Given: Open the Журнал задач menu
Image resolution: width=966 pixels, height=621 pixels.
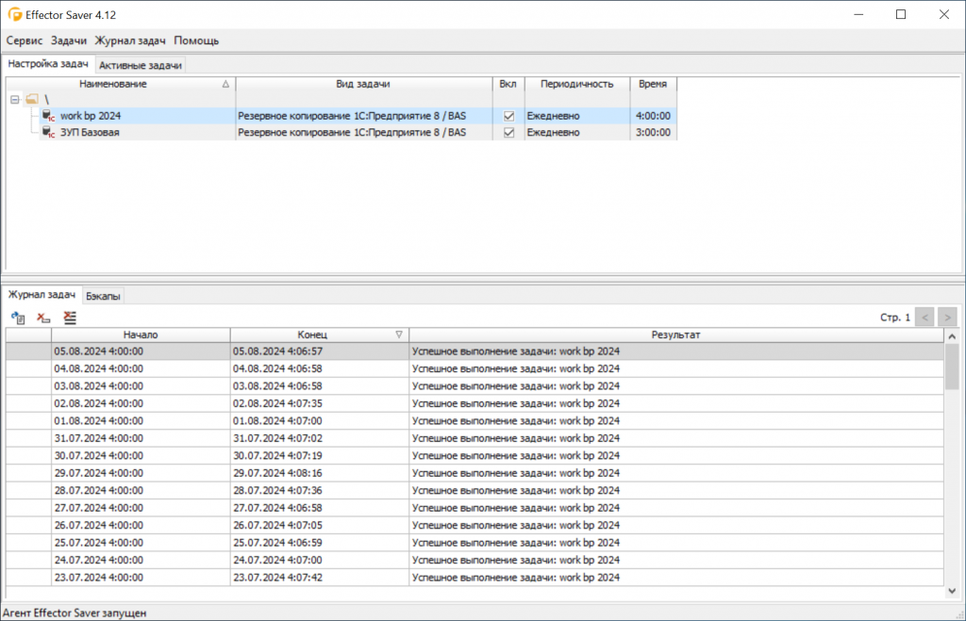Looking at the screenshot, I should coord(130,41).
